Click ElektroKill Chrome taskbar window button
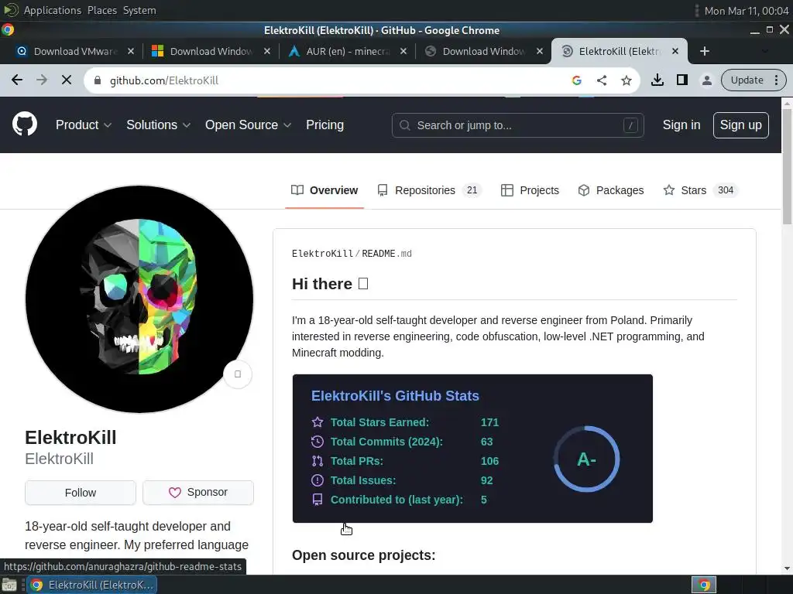Screen dimensions: 793x594 [x=91, y=585]
